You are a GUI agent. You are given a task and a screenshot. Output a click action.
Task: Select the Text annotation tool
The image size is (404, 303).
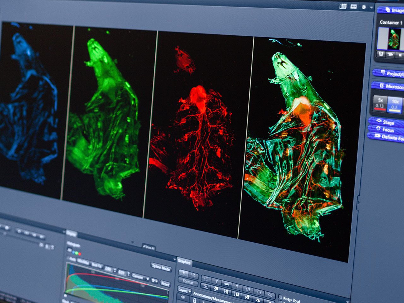pyautogui.click(x=217, y=282)
